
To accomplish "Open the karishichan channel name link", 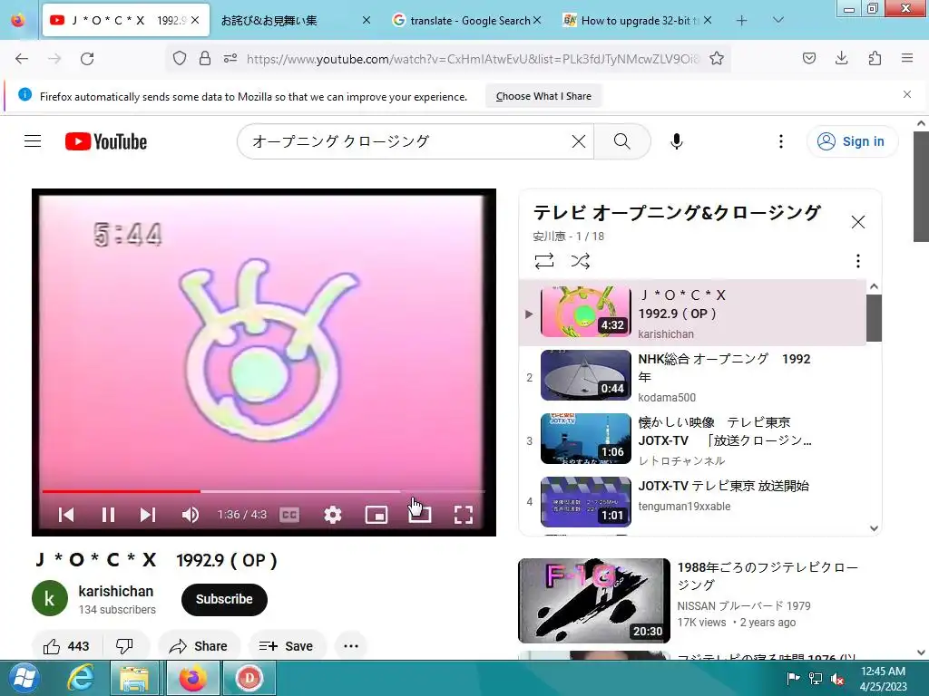I will pyautogui.click(x=115, y=591).
